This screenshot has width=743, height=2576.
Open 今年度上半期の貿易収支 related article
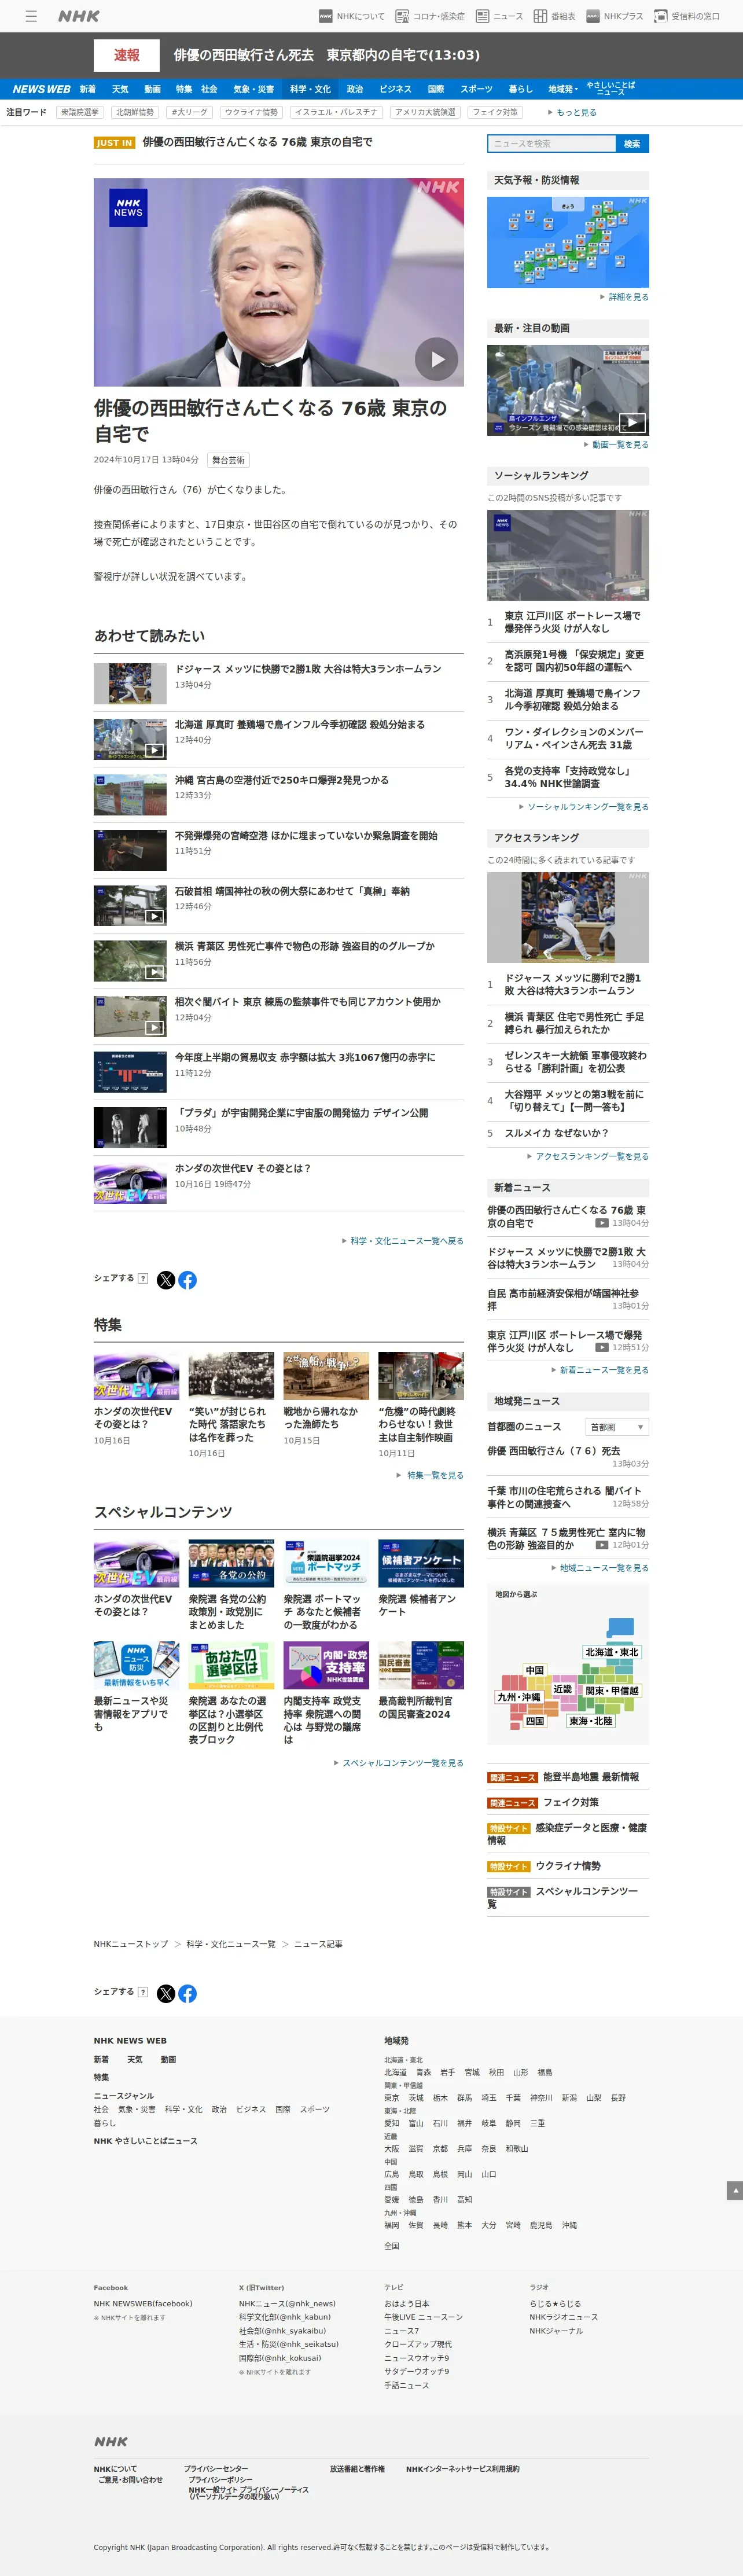(305, 1057)
